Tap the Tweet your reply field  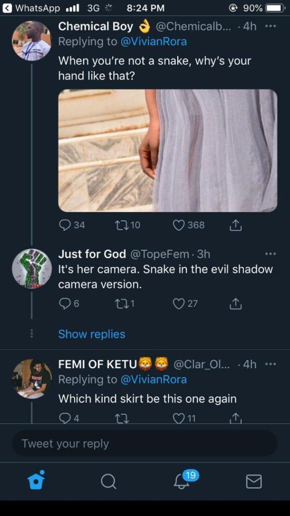(x=144, y=443)
